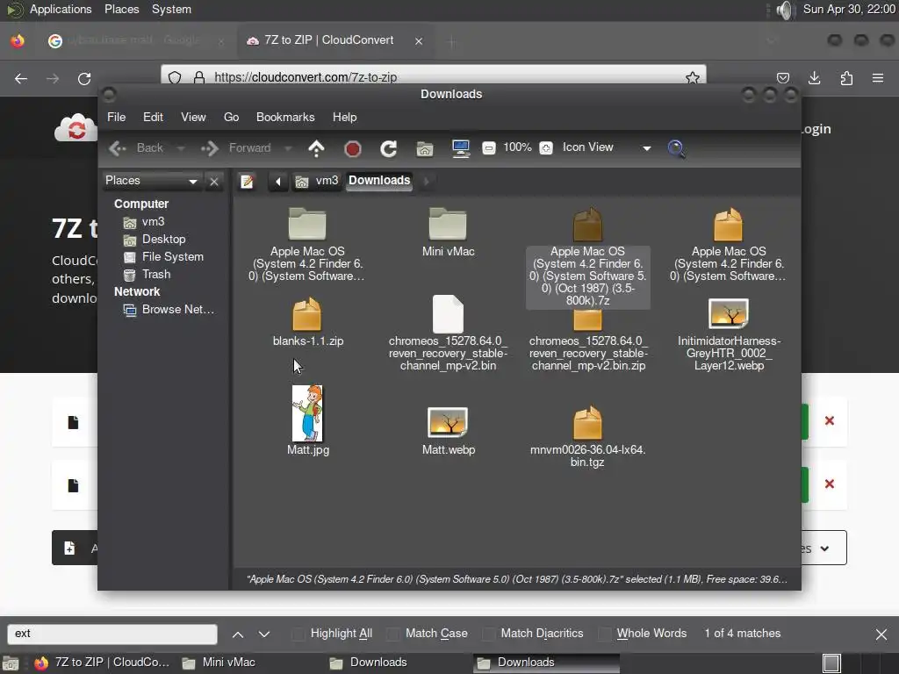
Task: Open Forward history dropdown arrow
Action: [x=288, y=149]
